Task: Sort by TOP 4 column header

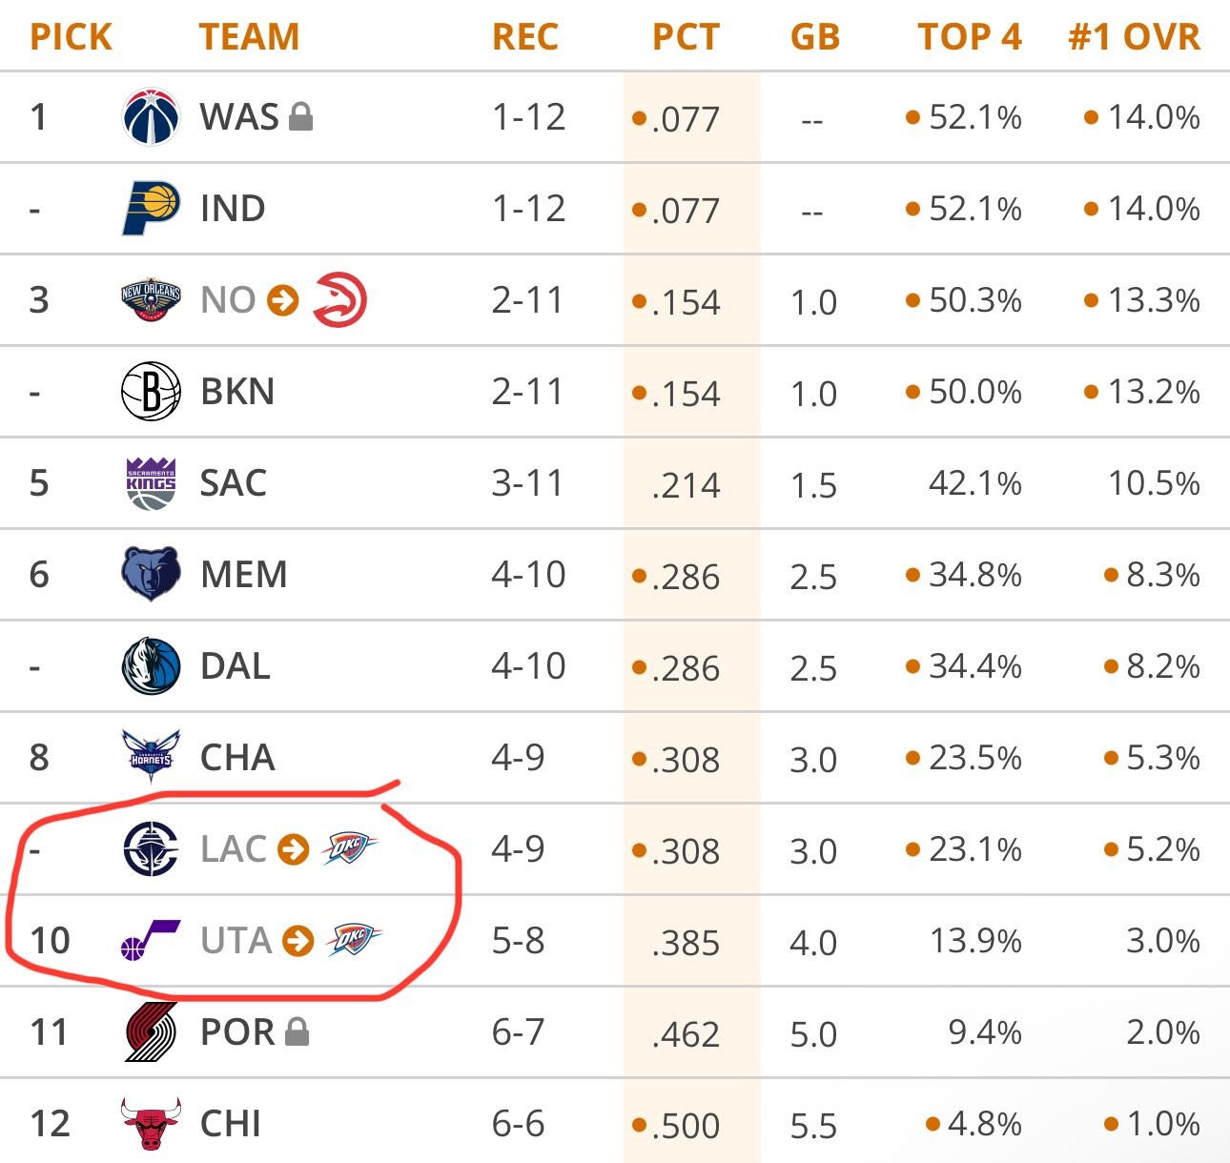Action: 969,37
